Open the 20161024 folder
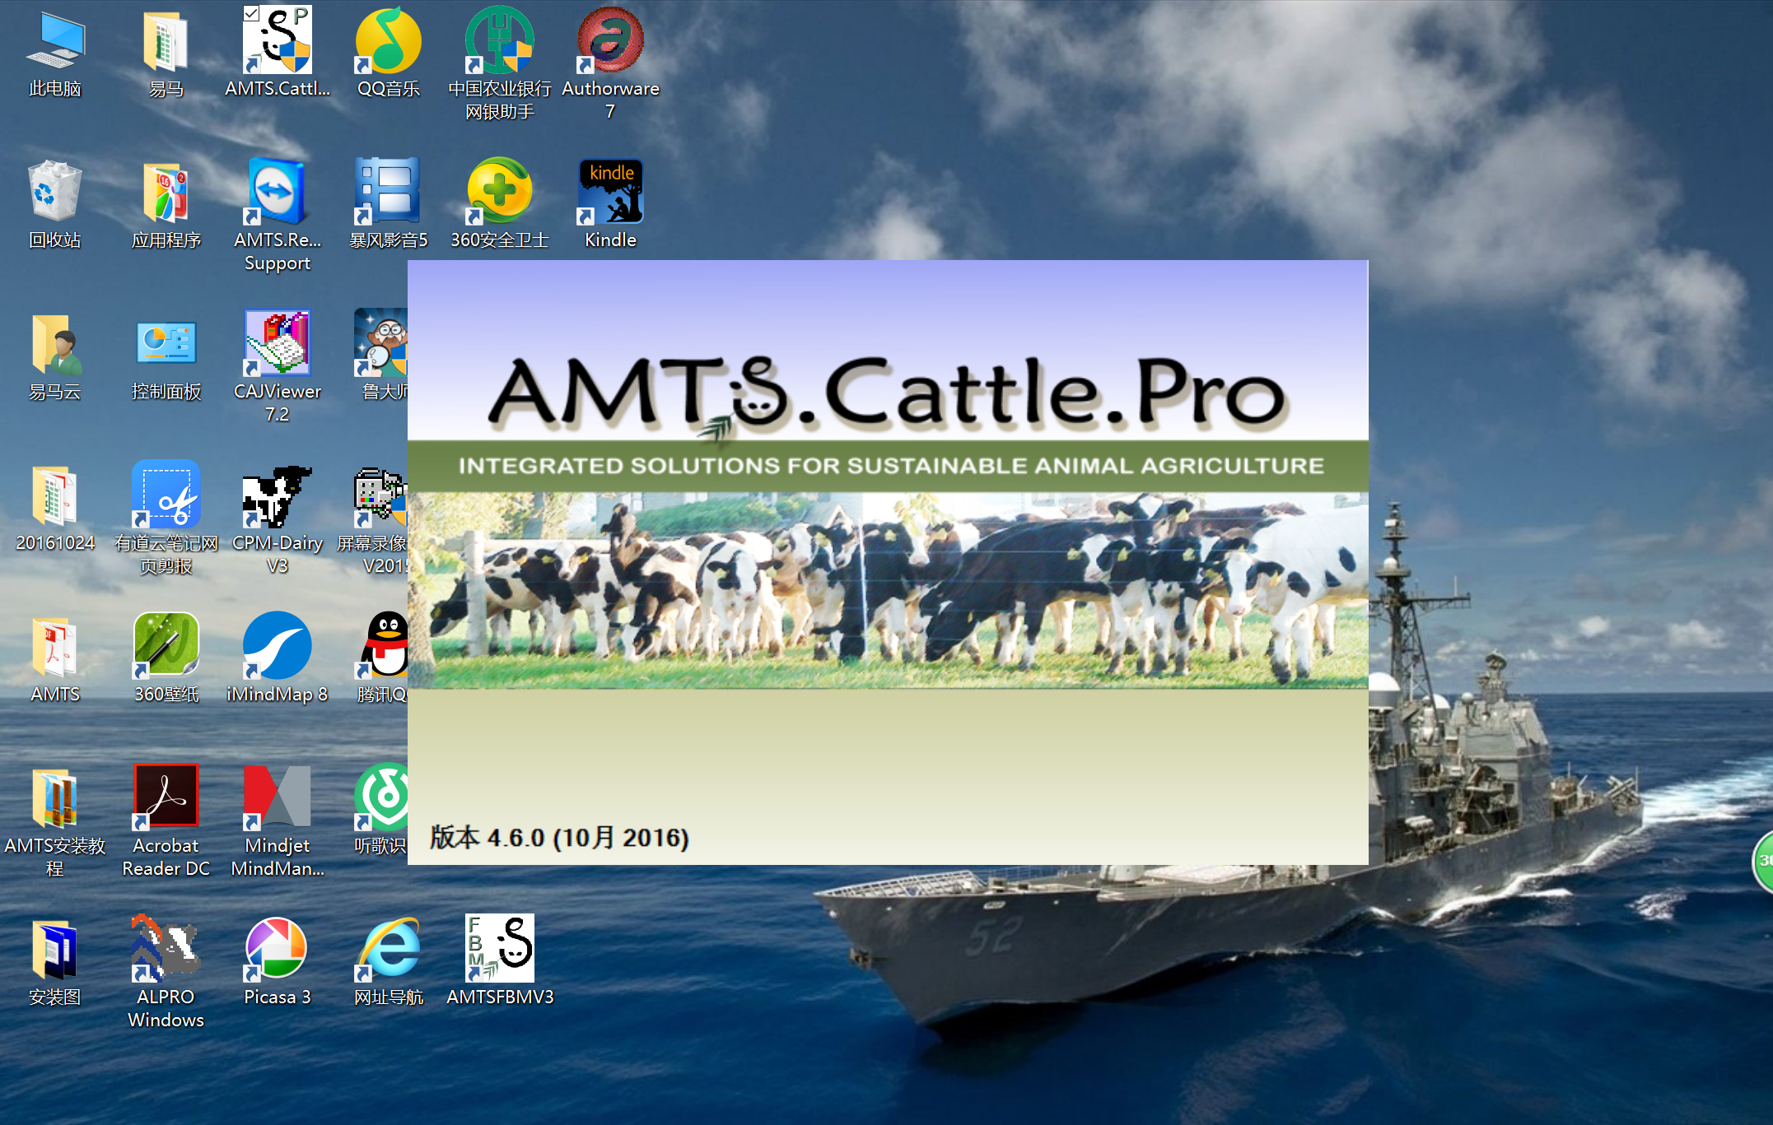Viewport: 1773px width, 1125px height. click(x=55, y=508)
